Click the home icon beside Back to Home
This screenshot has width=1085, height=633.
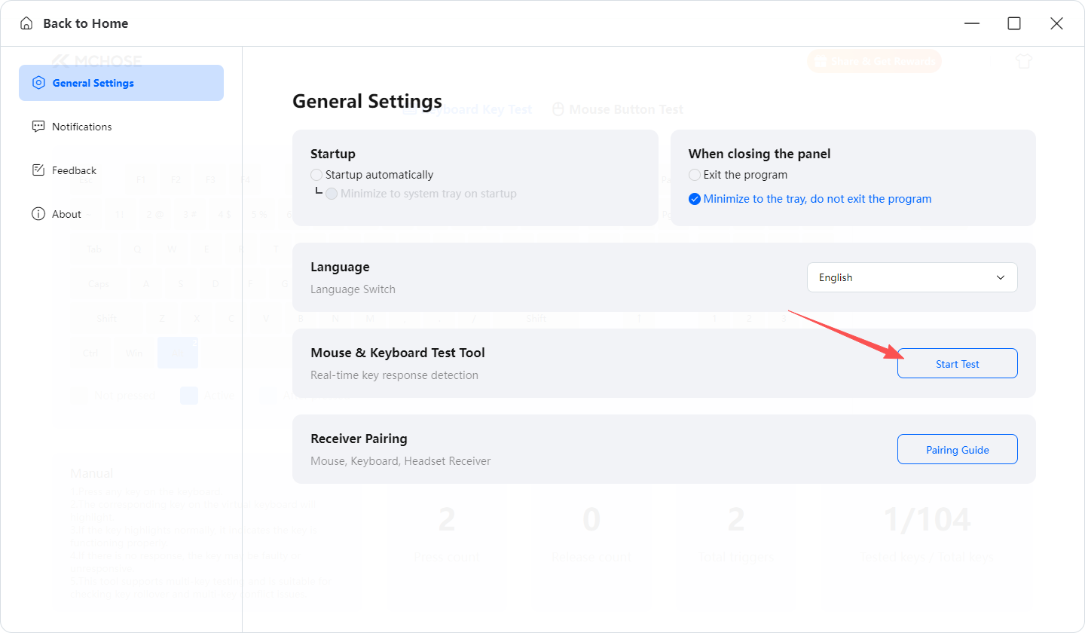point(26,23)
